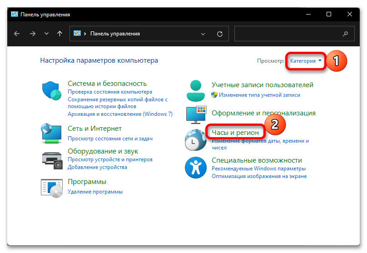This screenshot has width=367, height=253.
Task: Minimize the Control Panel window
Action: (x=308, y=14)
